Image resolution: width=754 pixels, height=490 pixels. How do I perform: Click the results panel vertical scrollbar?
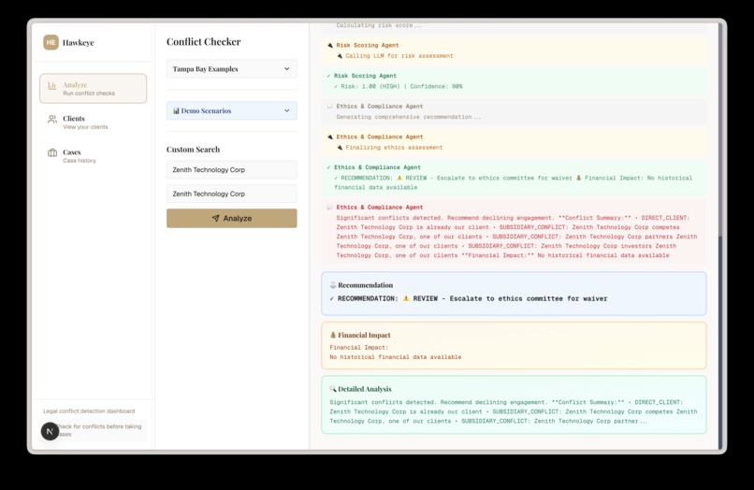720,342
